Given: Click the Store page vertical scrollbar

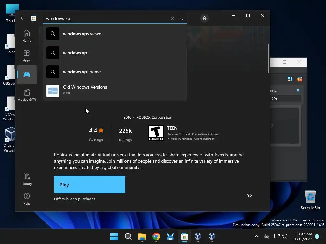Looking at the screenshot, I should coord(268,58).
